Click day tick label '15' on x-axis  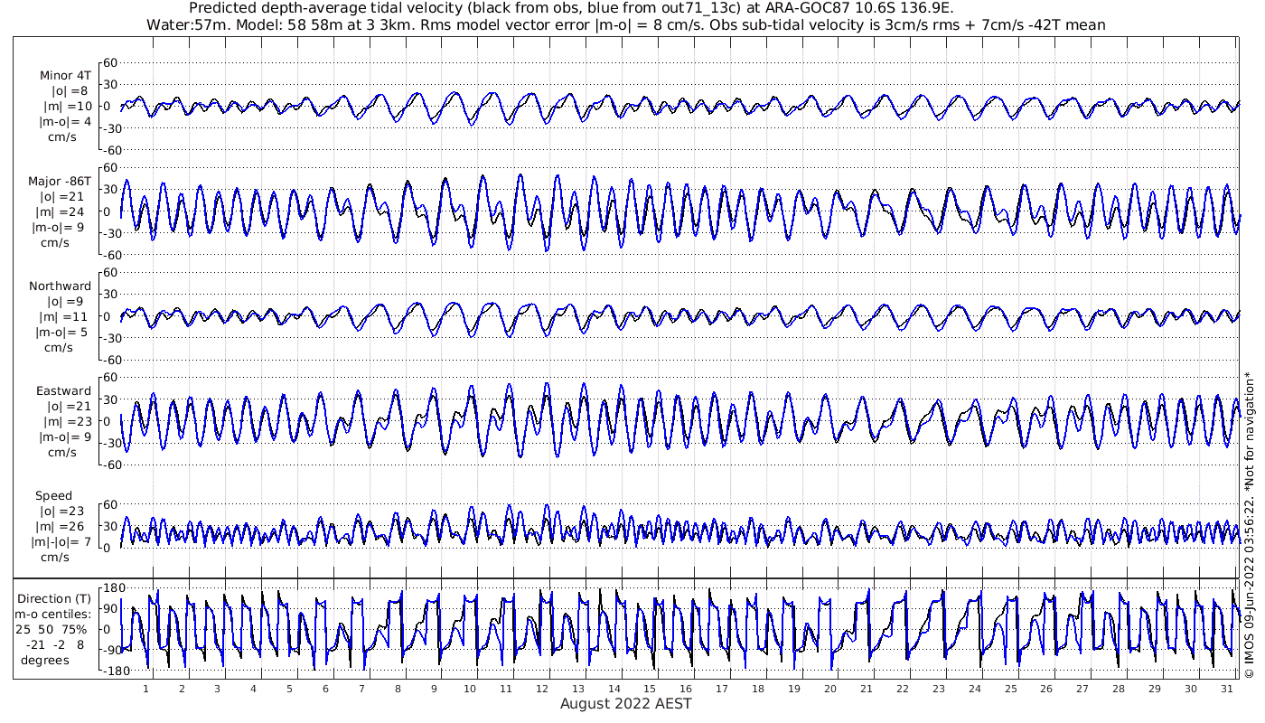click(650, 689)
